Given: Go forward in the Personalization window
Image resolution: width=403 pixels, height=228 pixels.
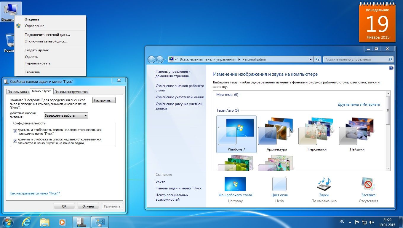Looking at the screenshot, I should click(x=160, y=59).
